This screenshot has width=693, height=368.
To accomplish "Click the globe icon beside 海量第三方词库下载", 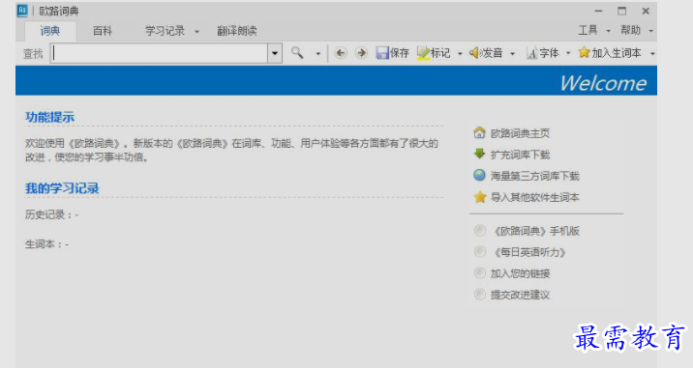I will [x=479, y=175].
